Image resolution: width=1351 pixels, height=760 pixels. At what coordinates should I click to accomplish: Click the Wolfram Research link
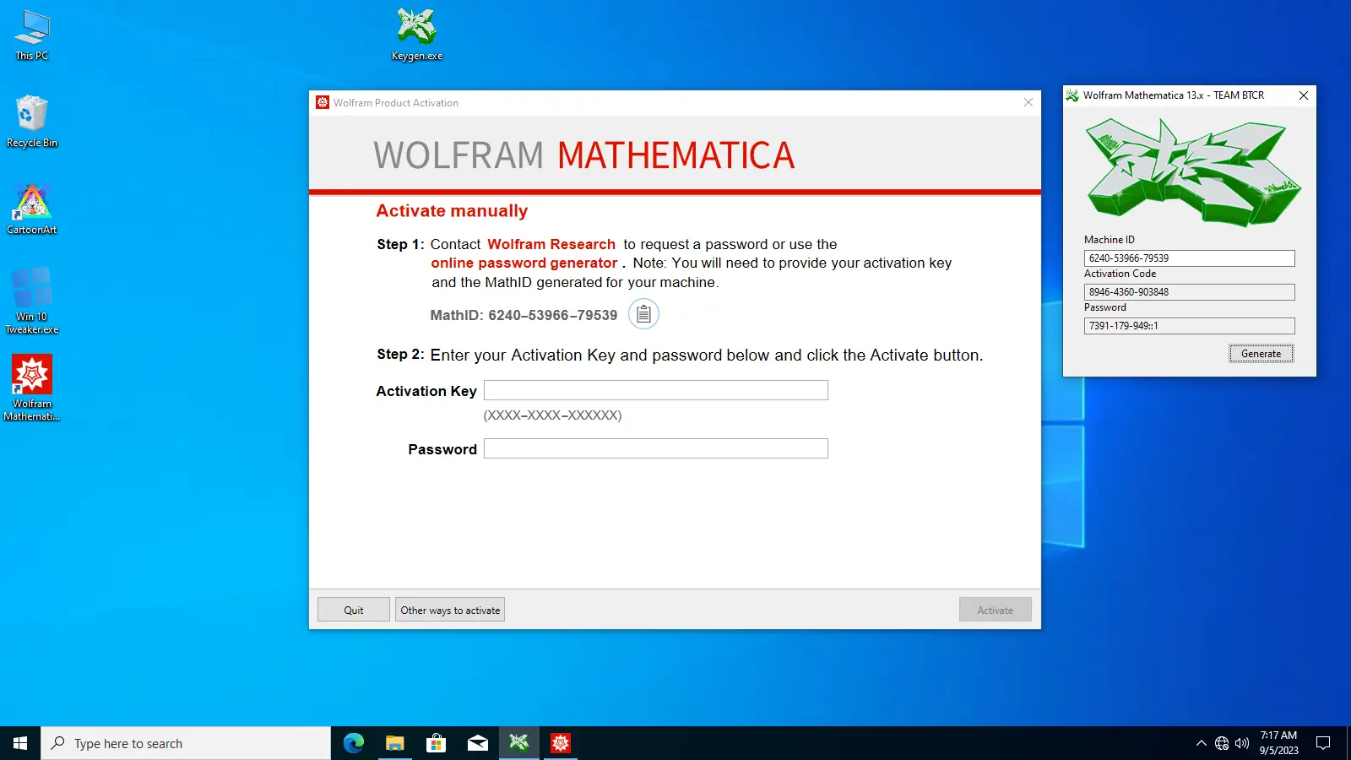click(551, 244)
